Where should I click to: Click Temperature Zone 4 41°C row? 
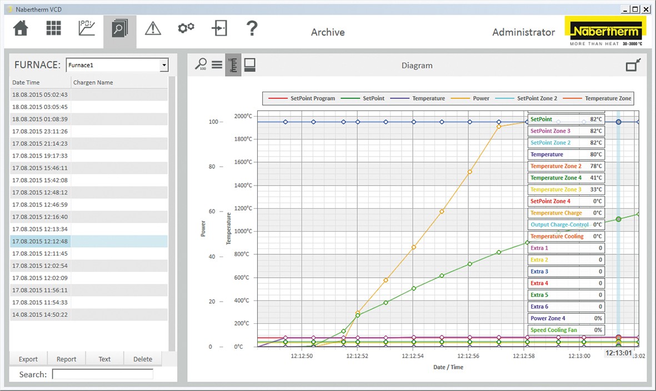click(x=566, y=178)
